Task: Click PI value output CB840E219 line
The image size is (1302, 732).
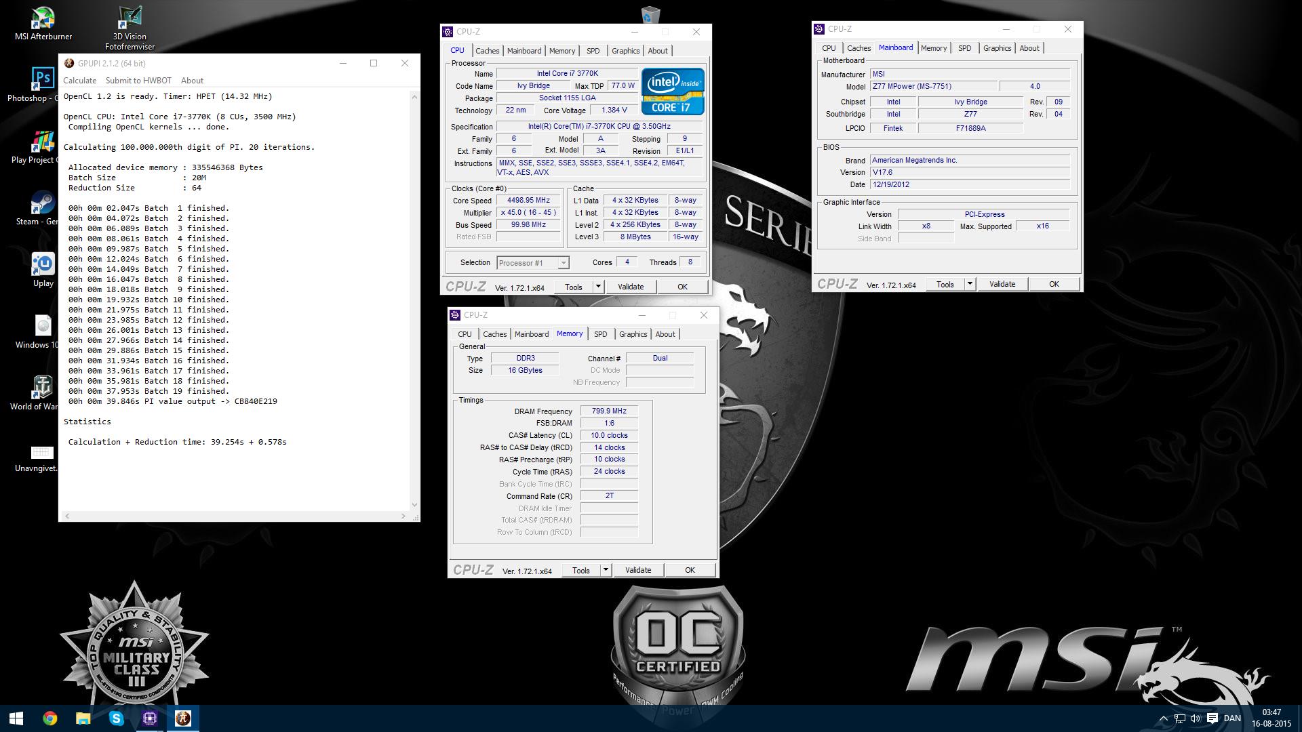Action: [172, 401]
